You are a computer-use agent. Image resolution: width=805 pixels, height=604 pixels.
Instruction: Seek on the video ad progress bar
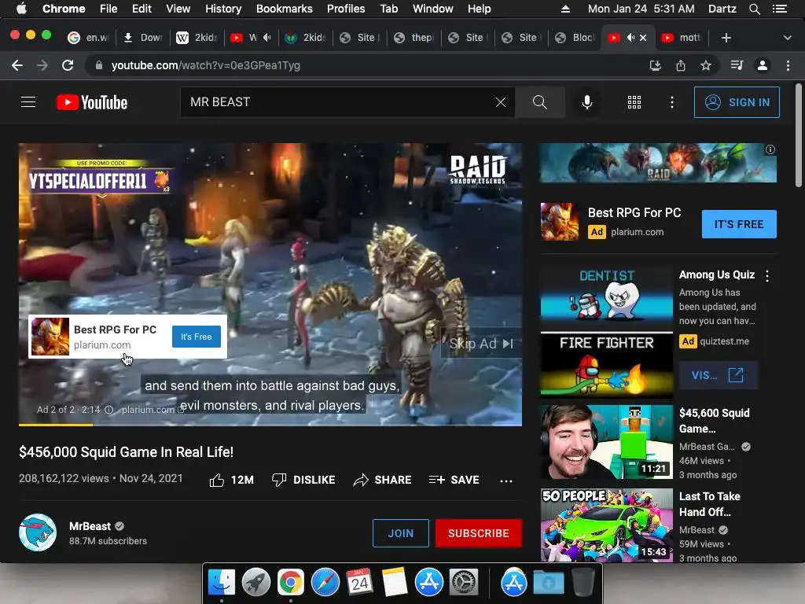(x=270, y=425)
